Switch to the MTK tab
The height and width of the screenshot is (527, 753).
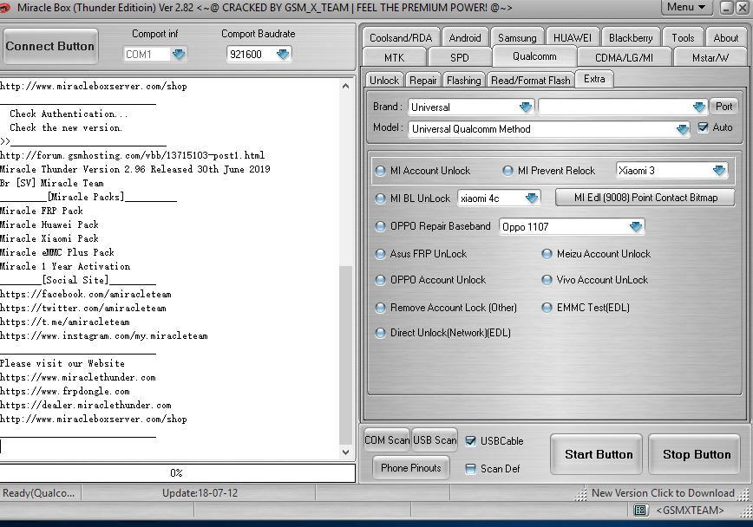click(394, 57)
